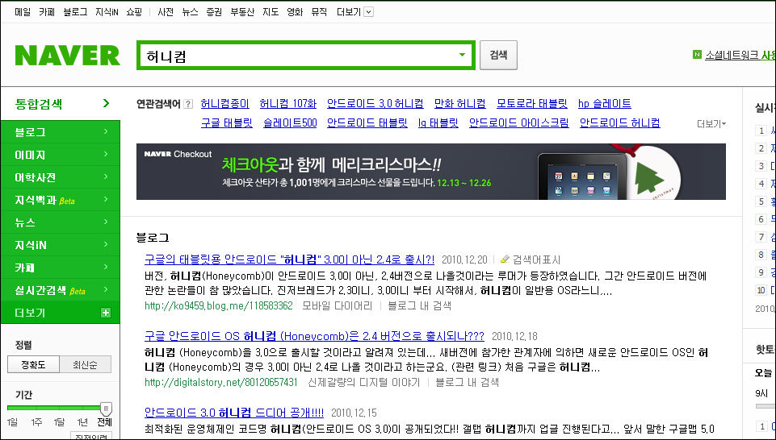Click the chevron next to 통합검색
The height and width of the screenshot is (440, 776).
106,103
